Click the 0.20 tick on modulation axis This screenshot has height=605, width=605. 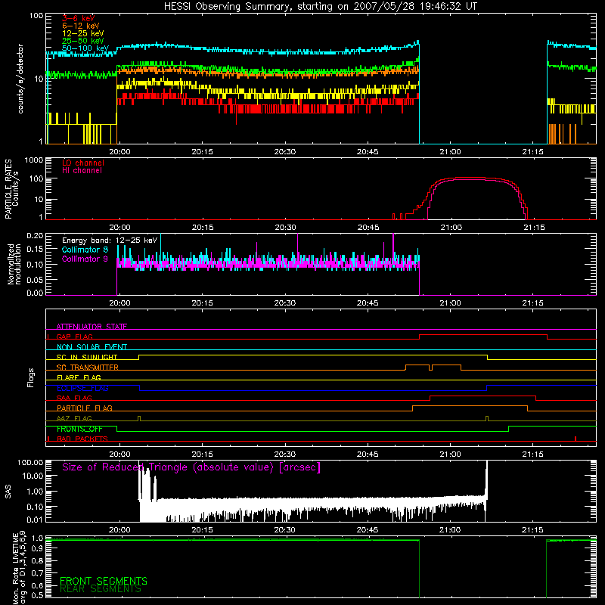(35, 235)
